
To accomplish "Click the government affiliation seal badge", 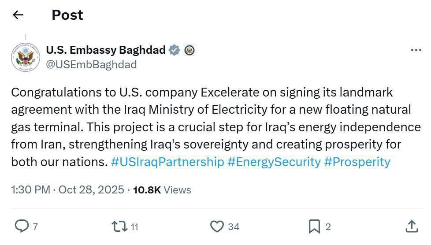I will tap(189, 50).
